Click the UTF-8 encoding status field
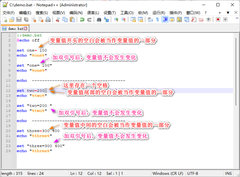Image resolution: width=240 pixels, height=177 pixels. point(193,173)
